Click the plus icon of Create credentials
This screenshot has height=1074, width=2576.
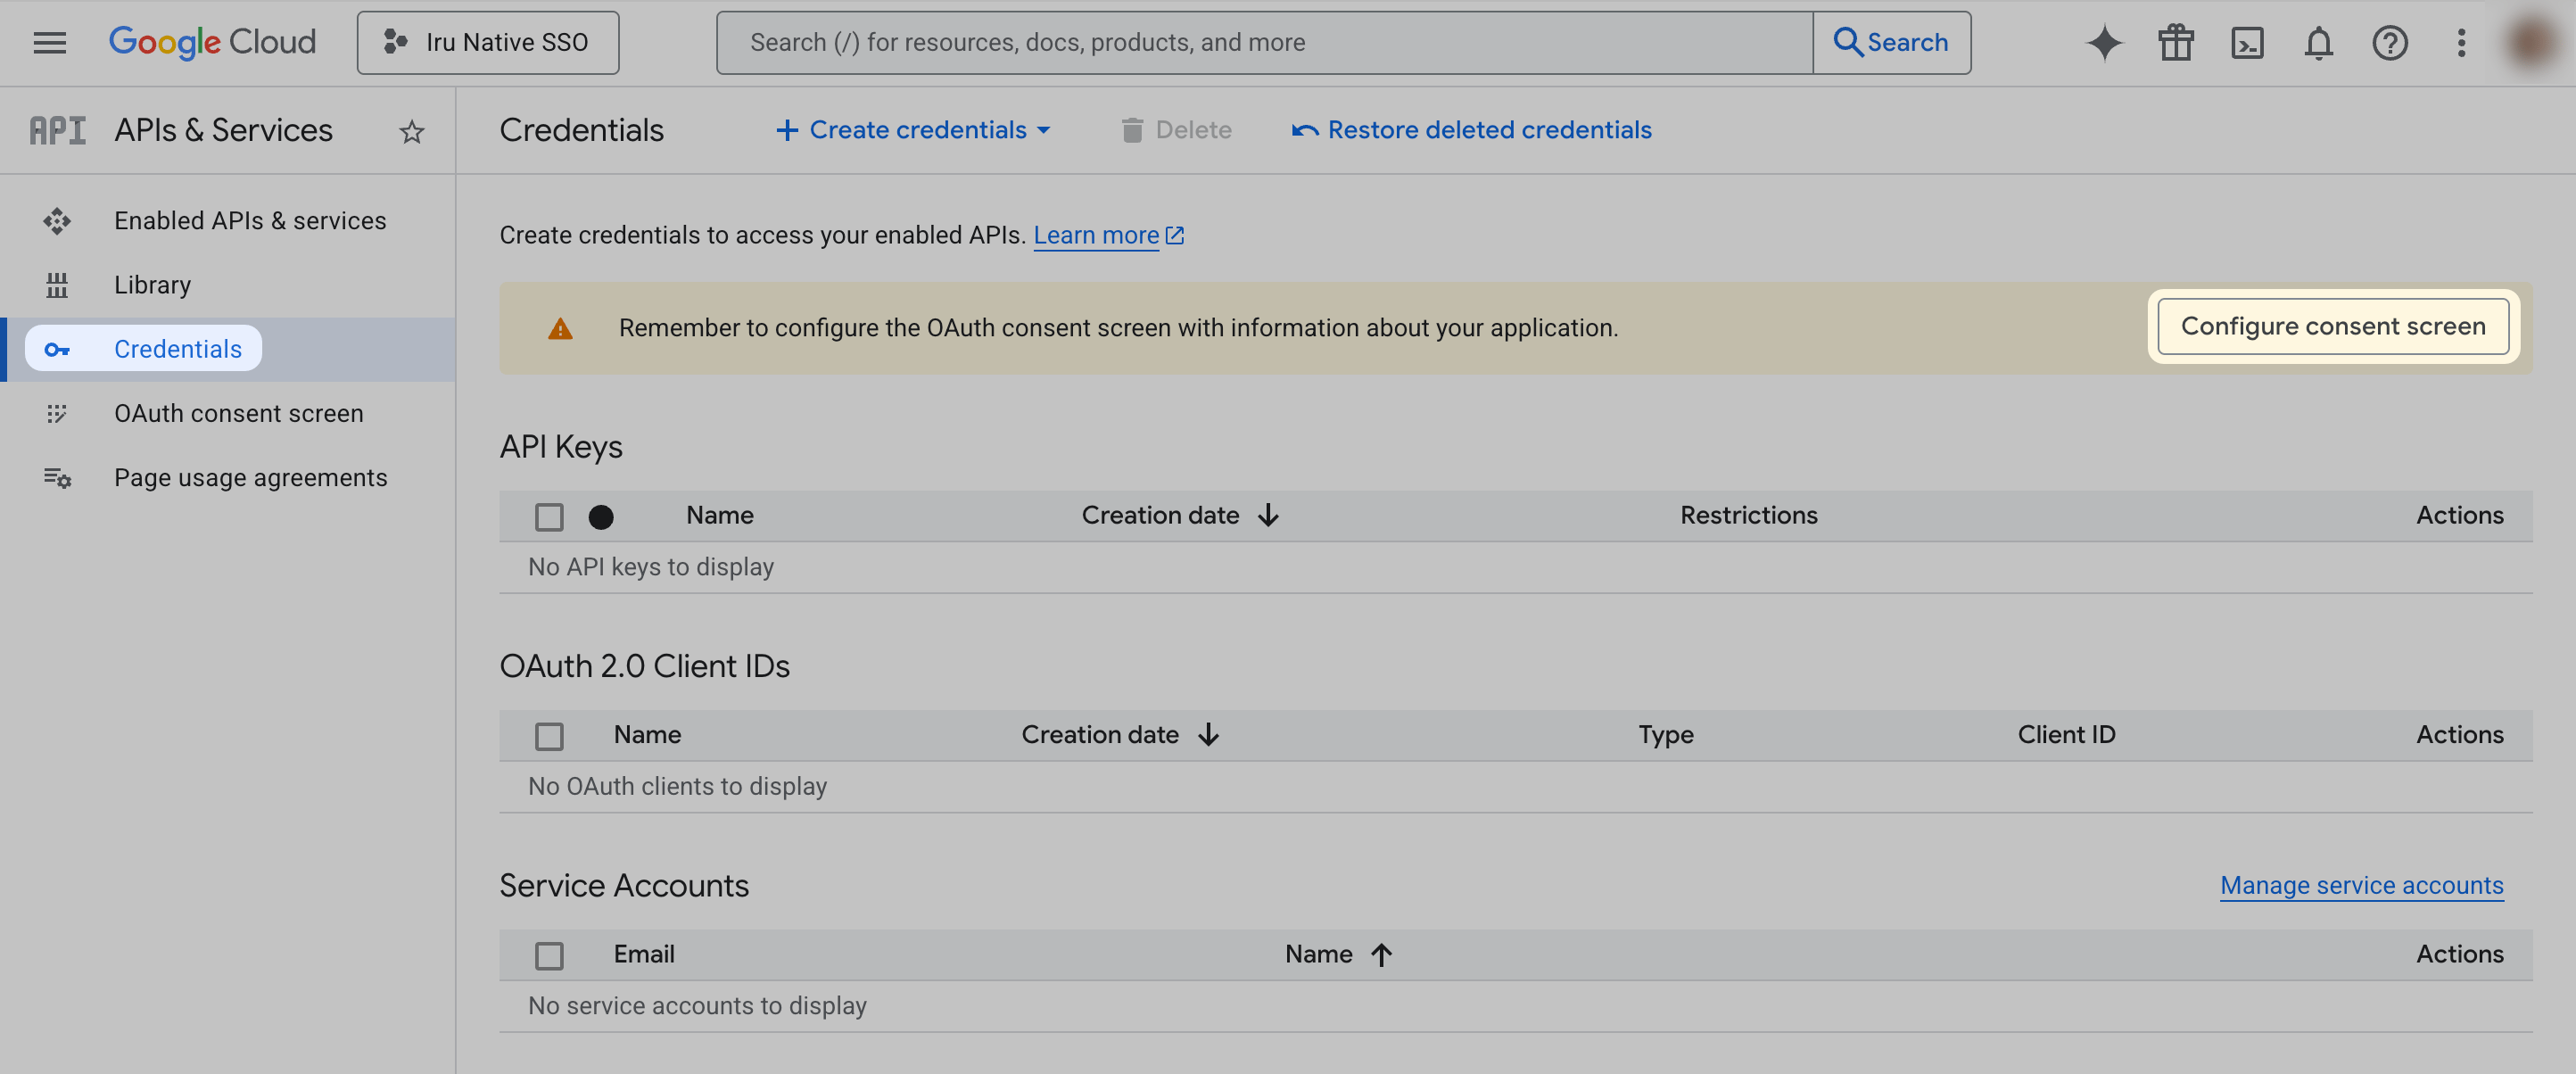point(787,130)
